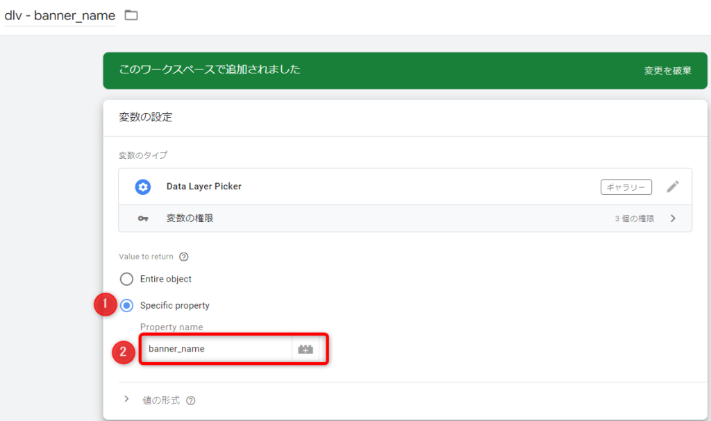Select the Specific property radio button
This screenshot has width=711, height=421.
pyautogui.click(x=126, y=305)
